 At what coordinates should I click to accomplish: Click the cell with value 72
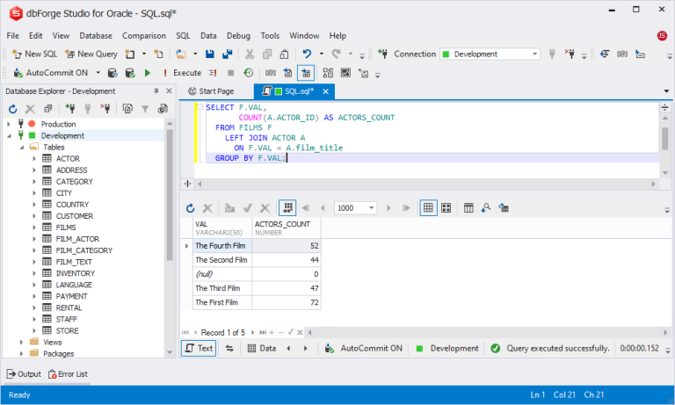(287, 302)
